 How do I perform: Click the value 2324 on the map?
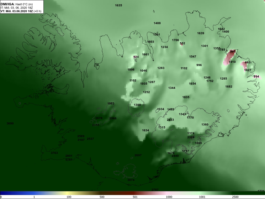click(191, 137)
